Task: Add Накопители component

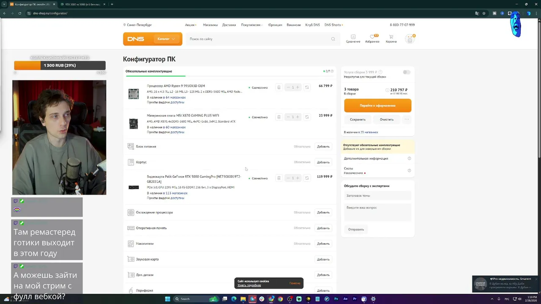Action: tap(323, 244)
